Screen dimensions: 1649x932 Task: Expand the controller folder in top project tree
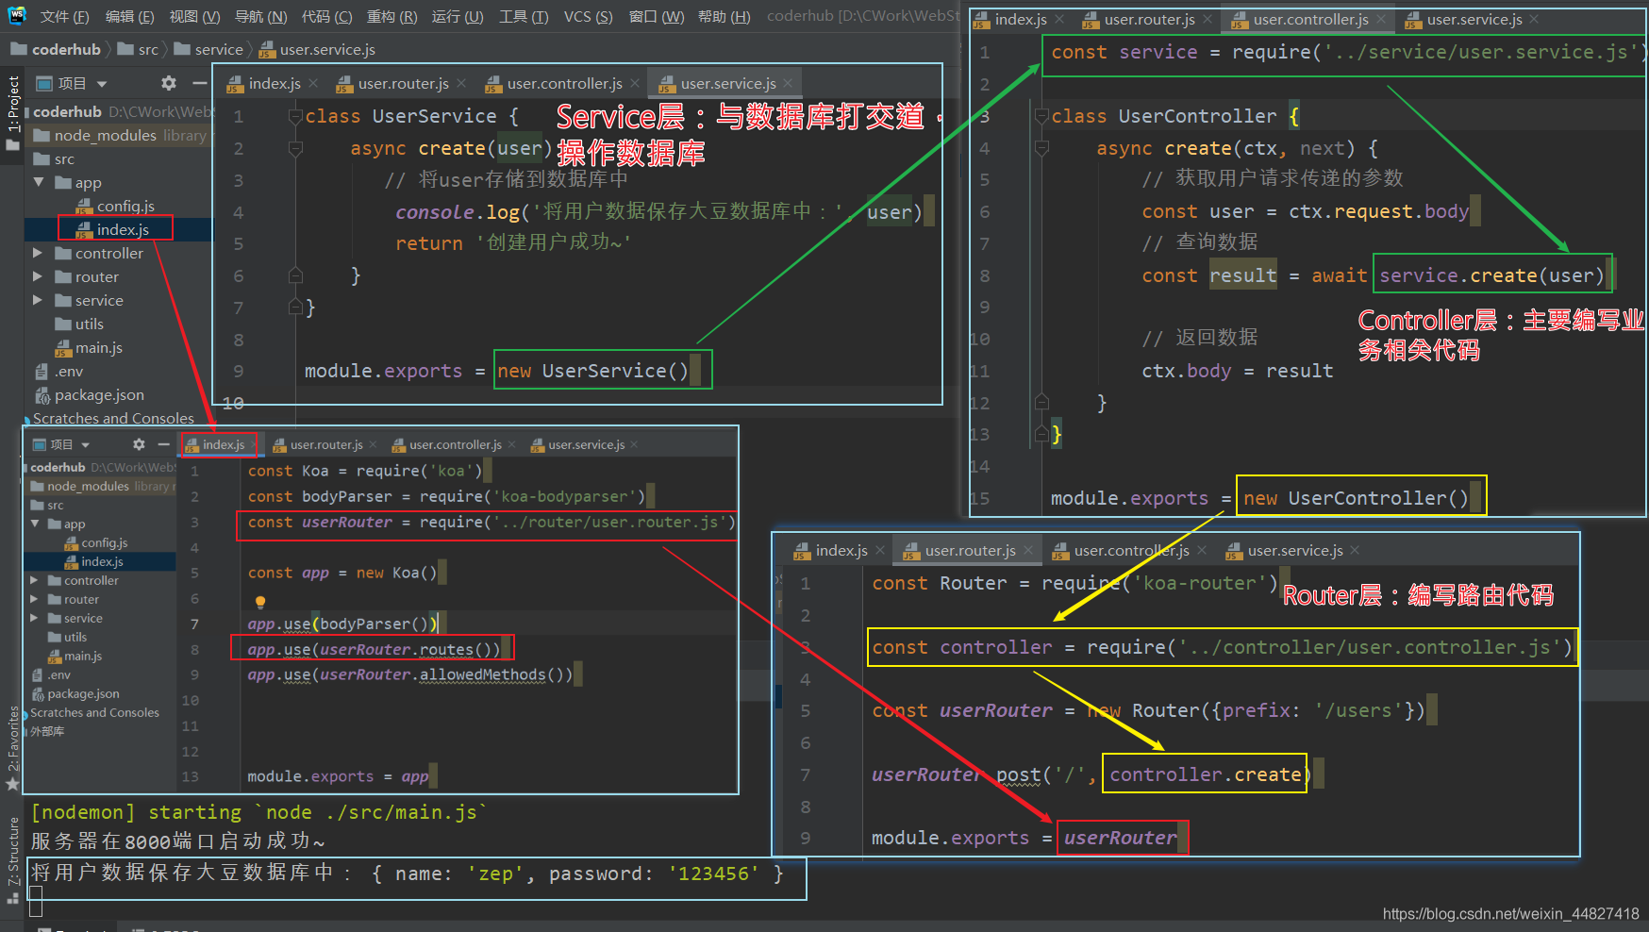(x=38, y=253)
